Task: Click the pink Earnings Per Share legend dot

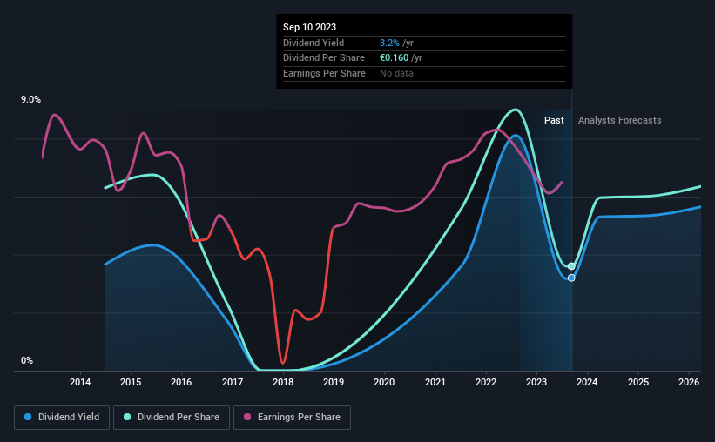Action: pyautogui.click(x=247, y=417)
